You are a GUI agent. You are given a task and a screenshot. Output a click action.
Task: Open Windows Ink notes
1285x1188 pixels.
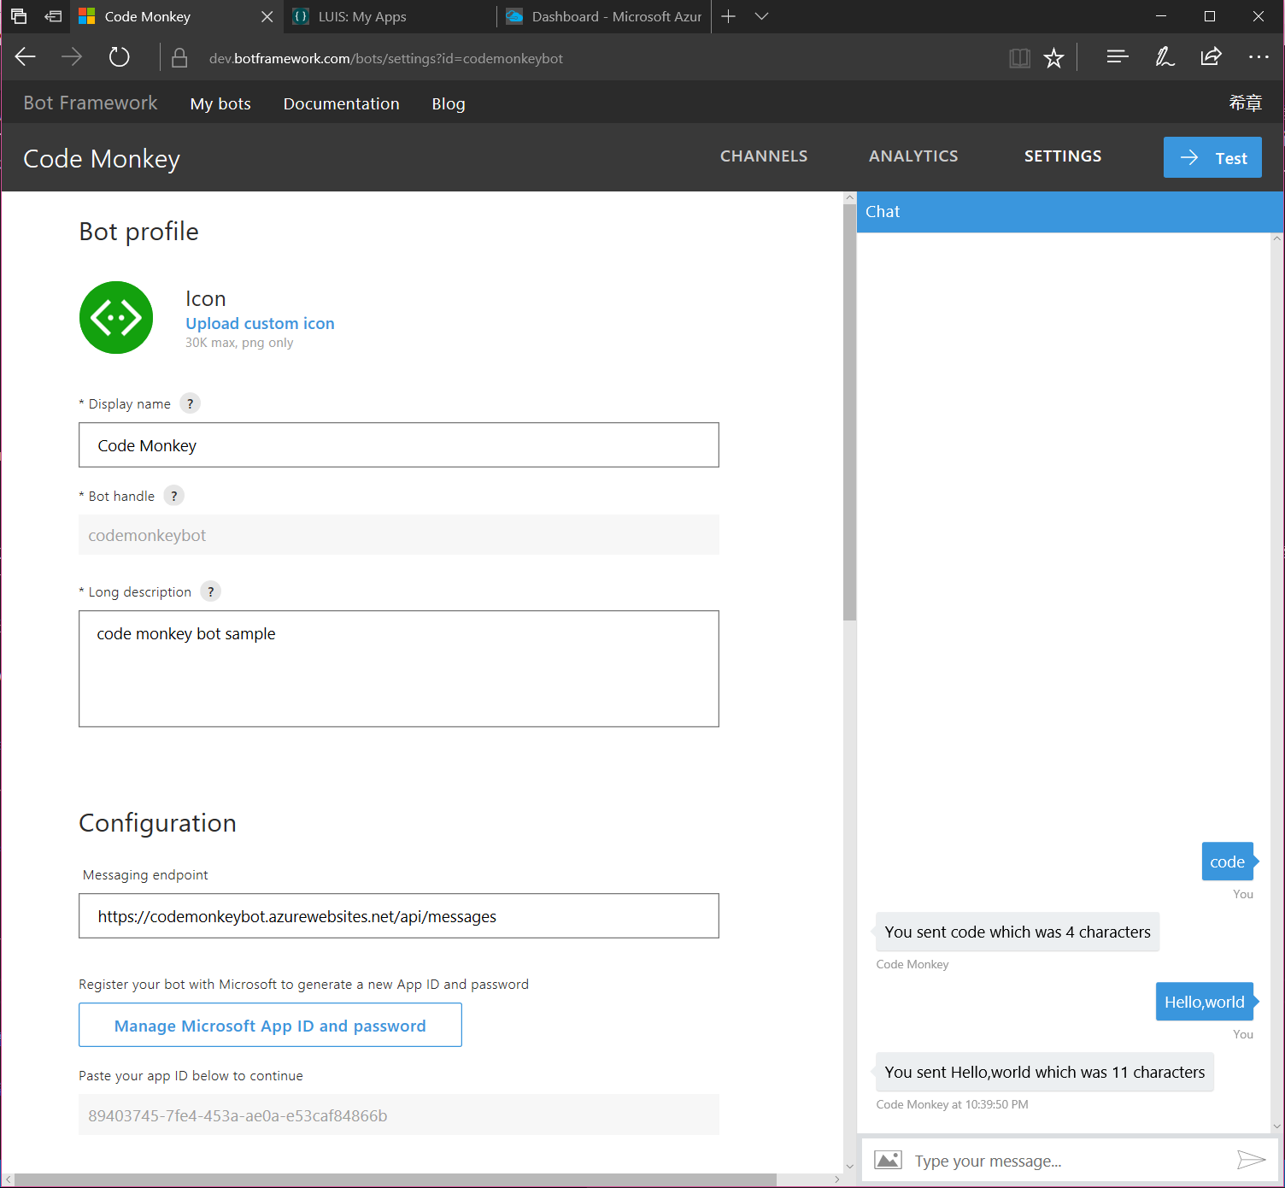click(1164, 56)
